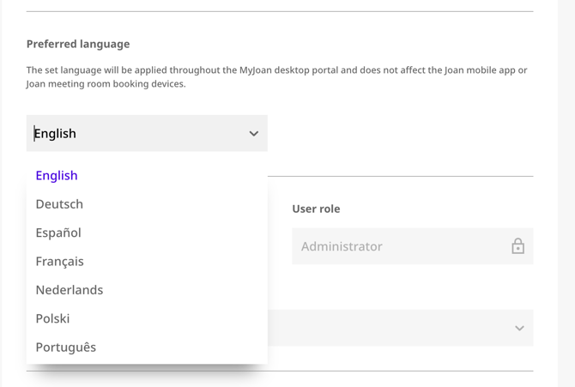Click the divider line above Preferred language
The height and width of the screenshot is (387, 575).
pos(279,12)
